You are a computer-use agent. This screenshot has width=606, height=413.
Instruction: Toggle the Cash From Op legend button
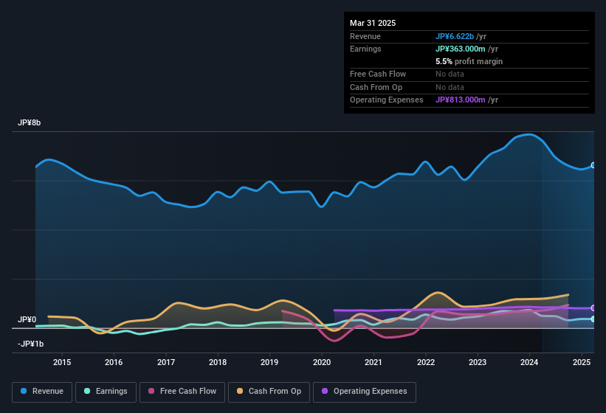click(269, 392)
